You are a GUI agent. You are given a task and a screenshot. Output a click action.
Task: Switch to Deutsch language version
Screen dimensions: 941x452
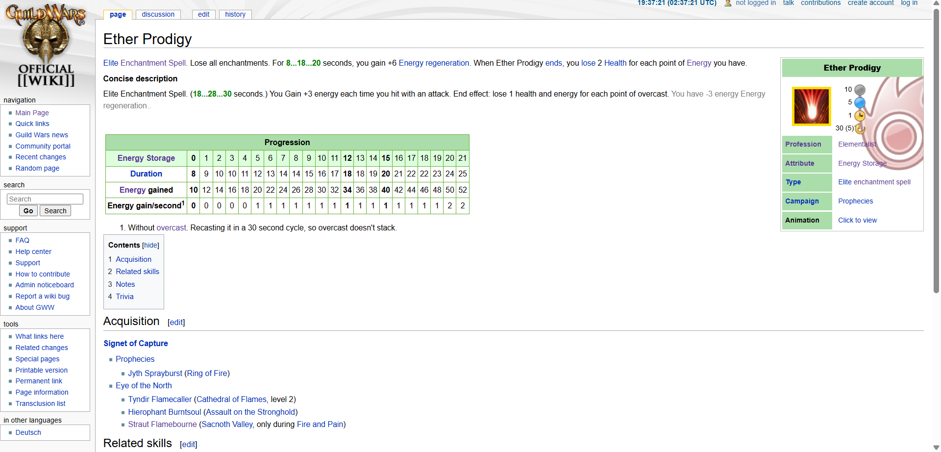click(28, 432)
